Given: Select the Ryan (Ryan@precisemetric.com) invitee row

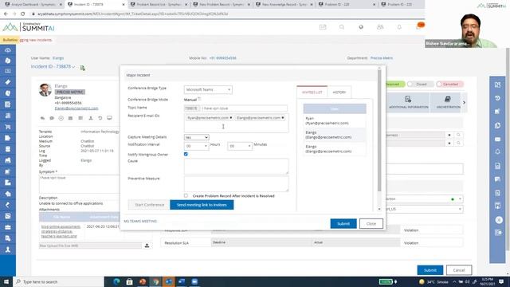Looking at the screenshot, I should coord(335,120).
